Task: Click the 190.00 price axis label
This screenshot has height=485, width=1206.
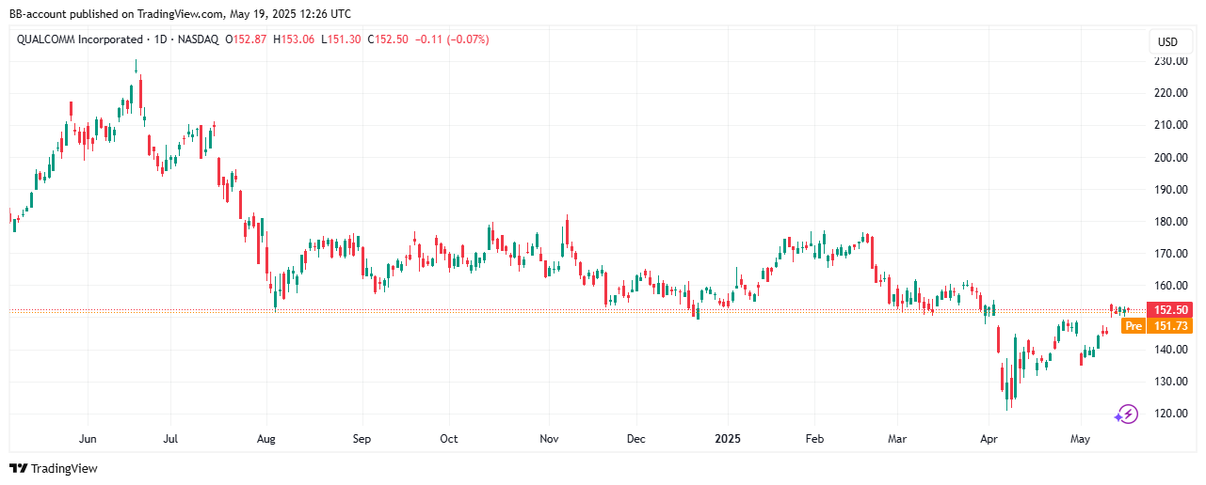Action: (1171, 189)
